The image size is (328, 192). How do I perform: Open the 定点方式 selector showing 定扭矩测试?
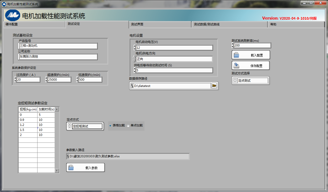(x=87, y=126)
